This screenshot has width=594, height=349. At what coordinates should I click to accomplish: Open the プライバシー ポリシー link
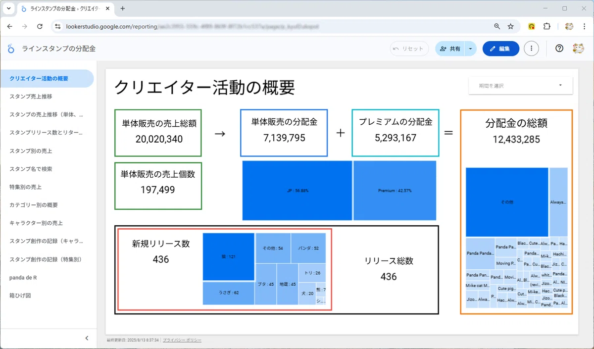click(182, 341)
